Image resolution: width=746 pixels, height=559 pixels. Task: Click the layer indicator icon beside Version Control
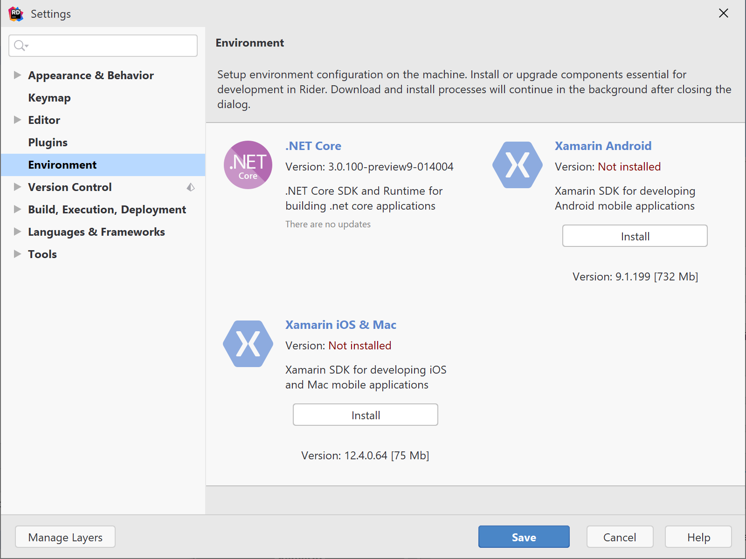tap(191, 187)
